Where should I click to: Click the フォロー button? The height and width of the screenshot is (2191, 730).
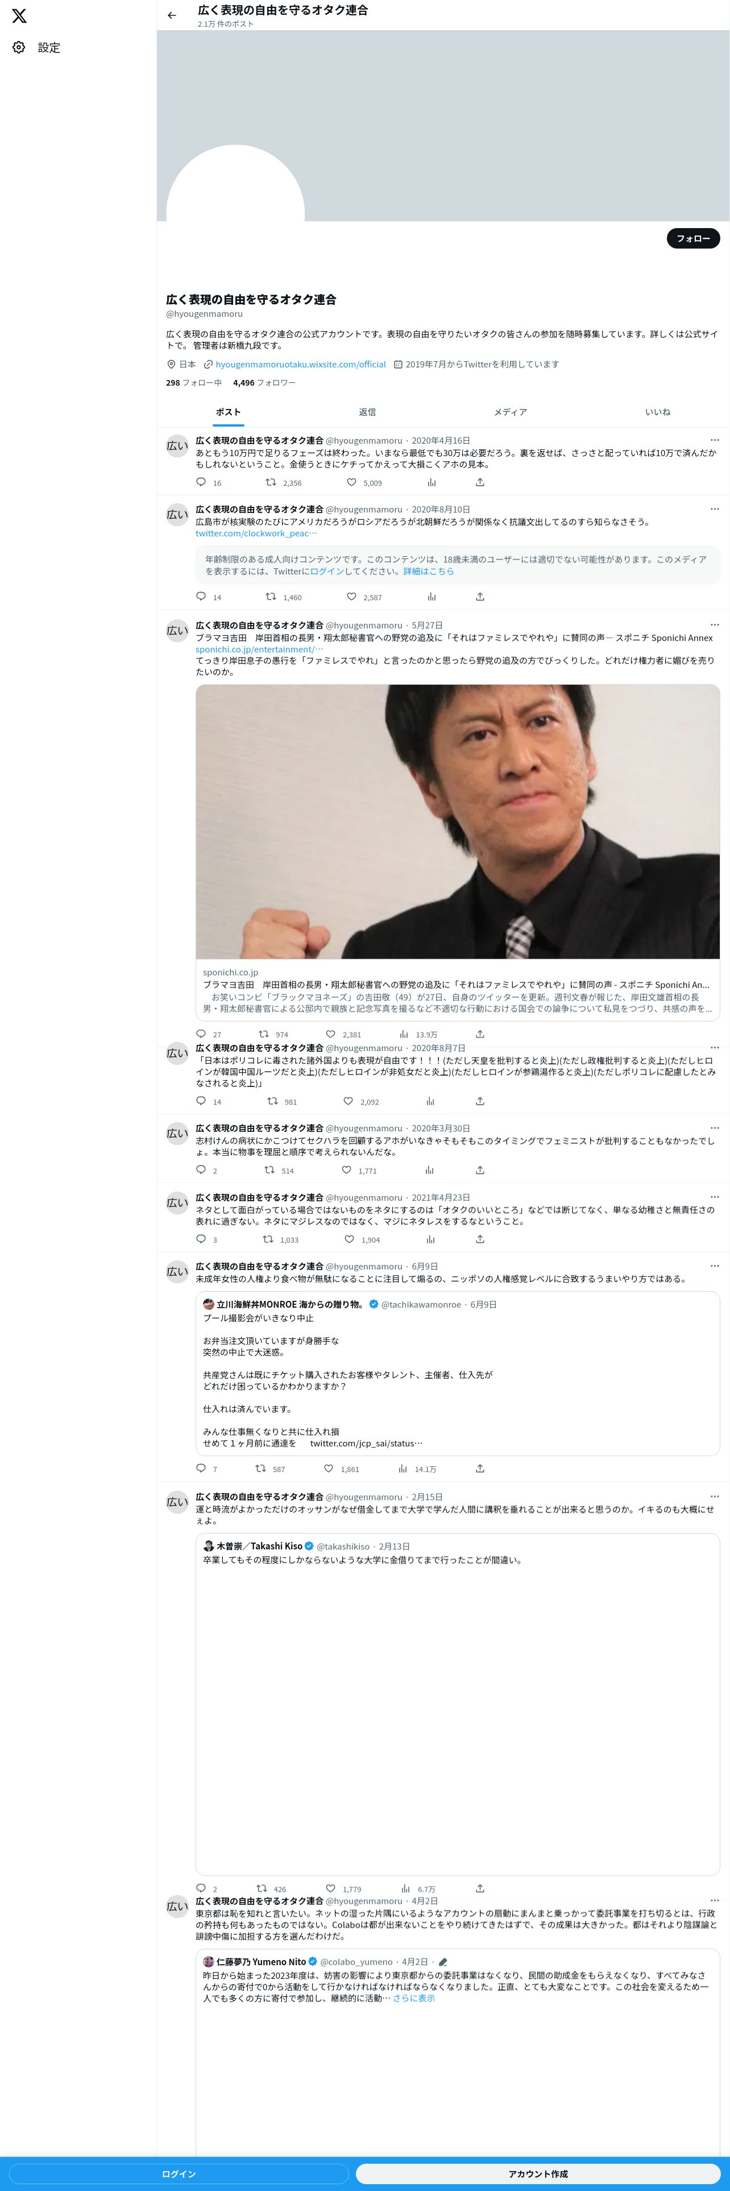pyautogui.click(x=692, y=238)
